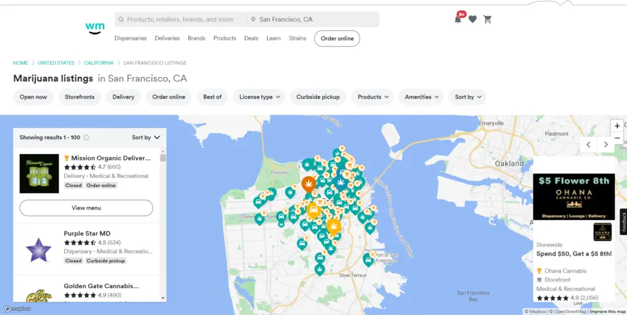Screen dimensions: 627x315
Task: Click the Feedback side tab
Action: (x=623, y=221)
